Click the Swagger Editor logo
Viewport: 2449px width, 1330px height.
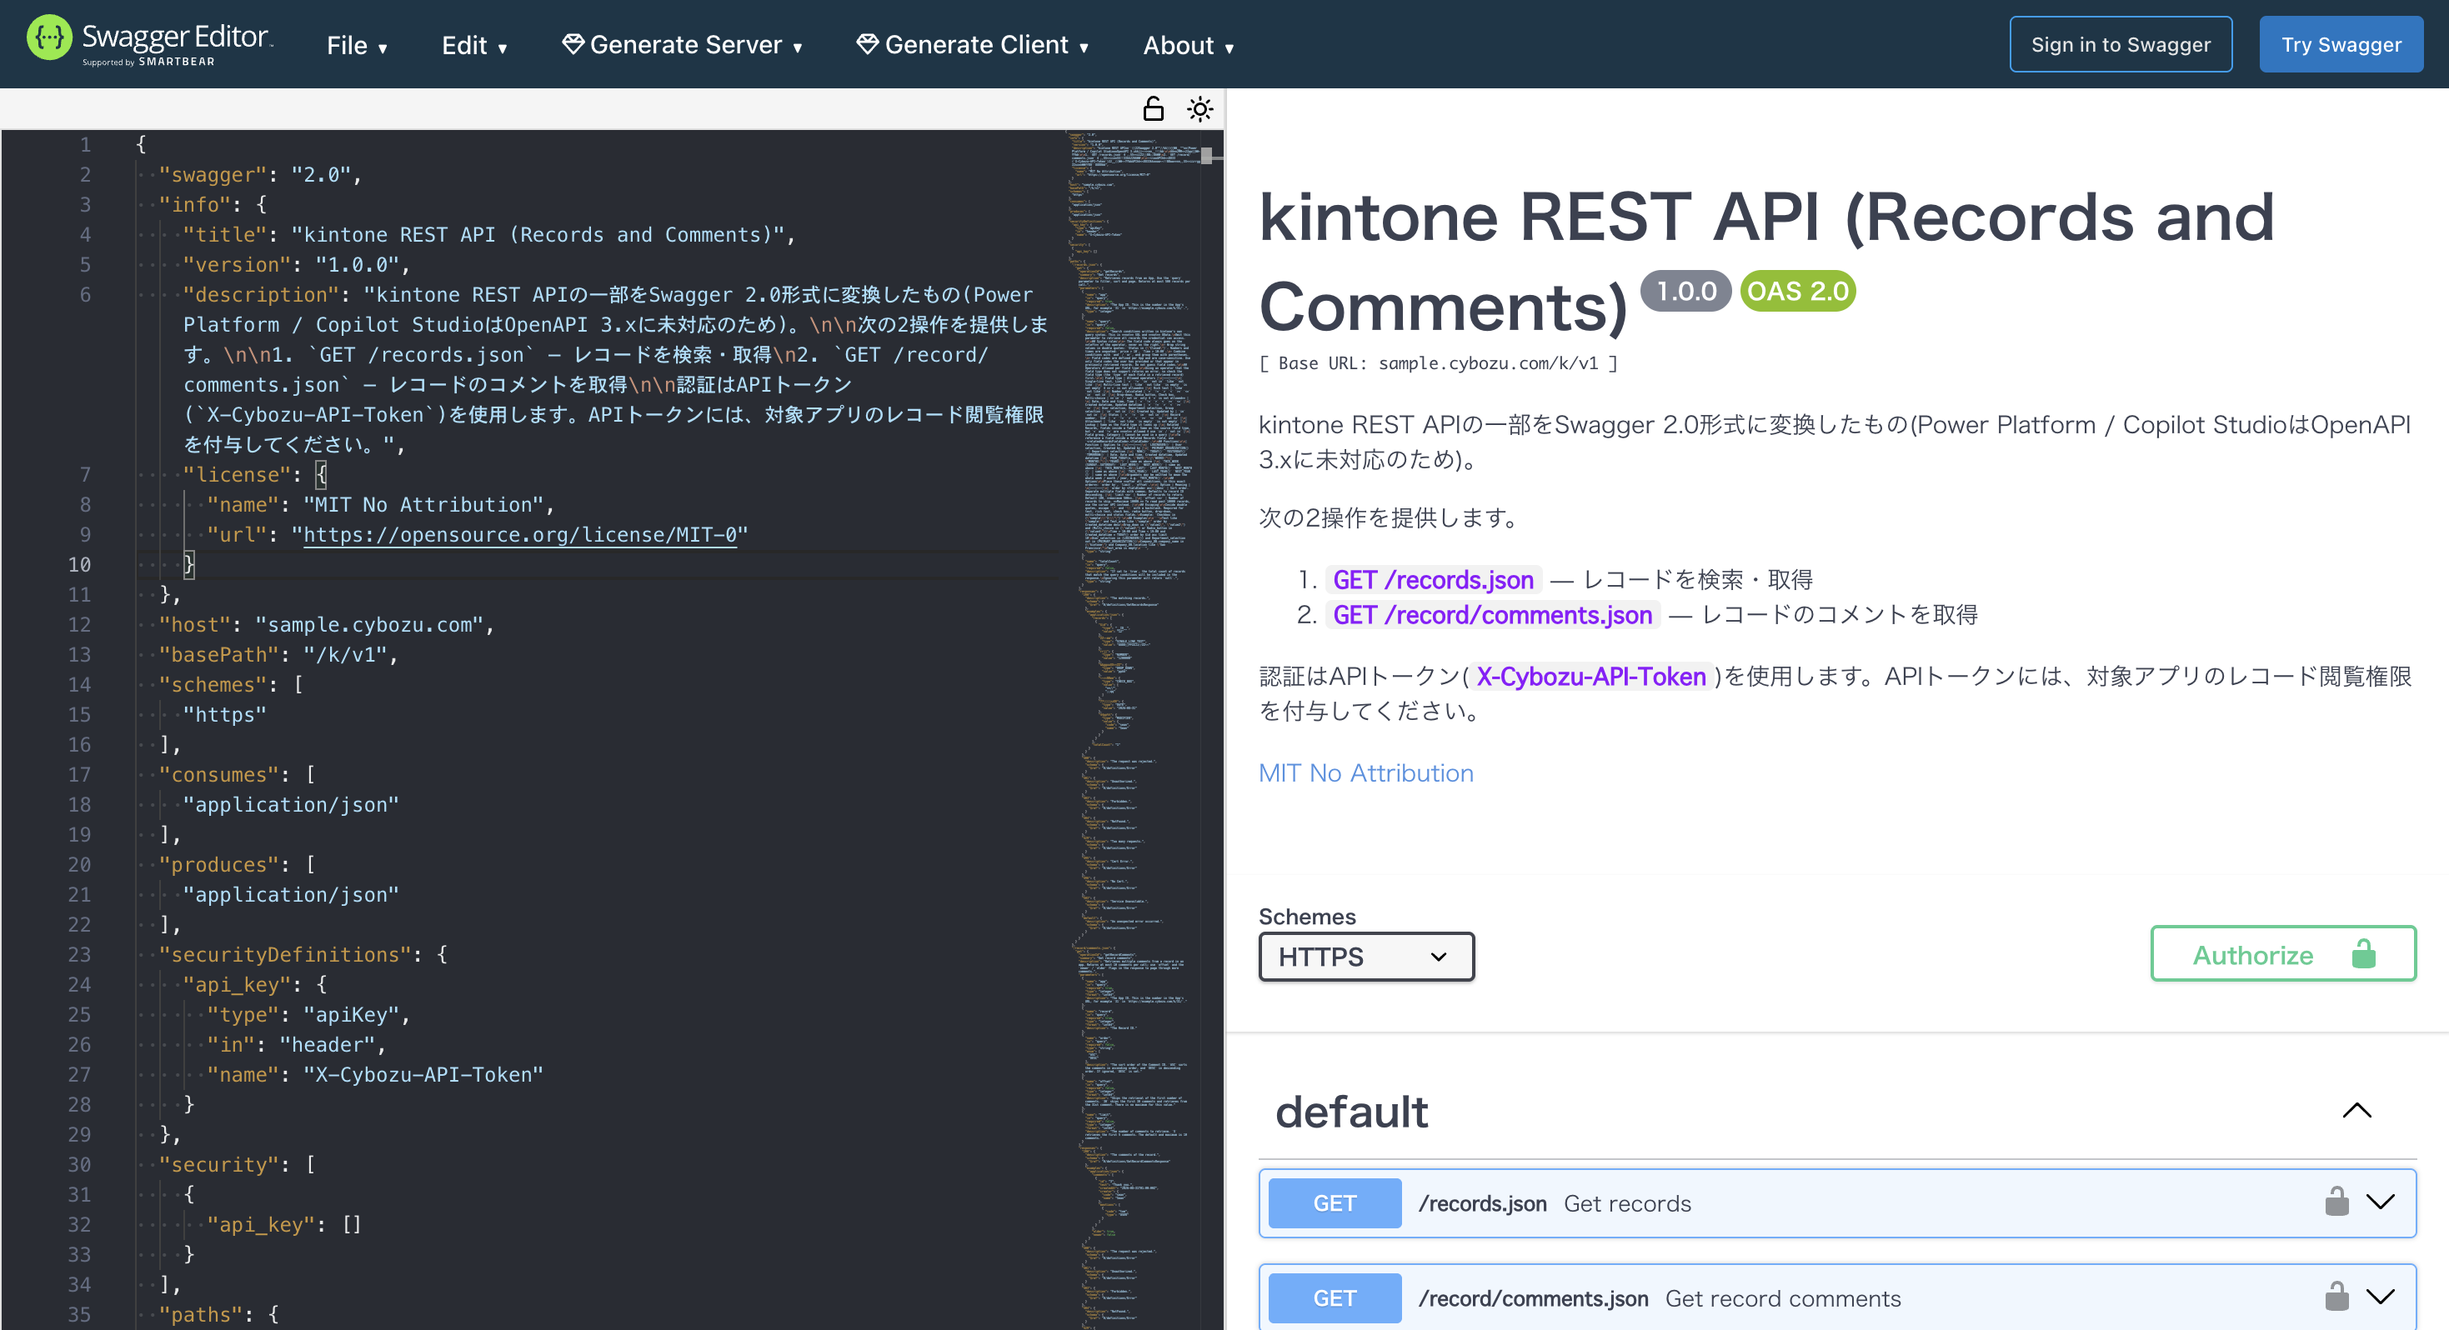(x=149, y=42)
